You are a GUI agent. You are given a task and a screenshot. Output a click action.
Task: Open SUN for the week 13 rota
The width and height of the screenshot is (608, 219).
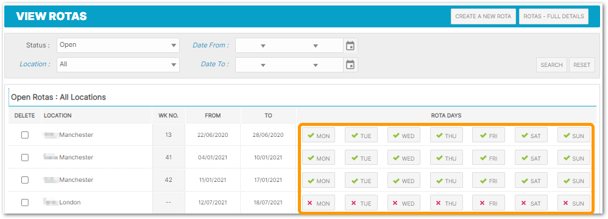pos(574,136)
